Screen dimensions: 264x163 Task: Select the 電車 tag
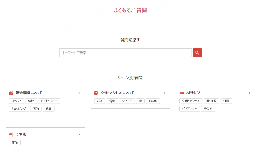tap(112, 101)
